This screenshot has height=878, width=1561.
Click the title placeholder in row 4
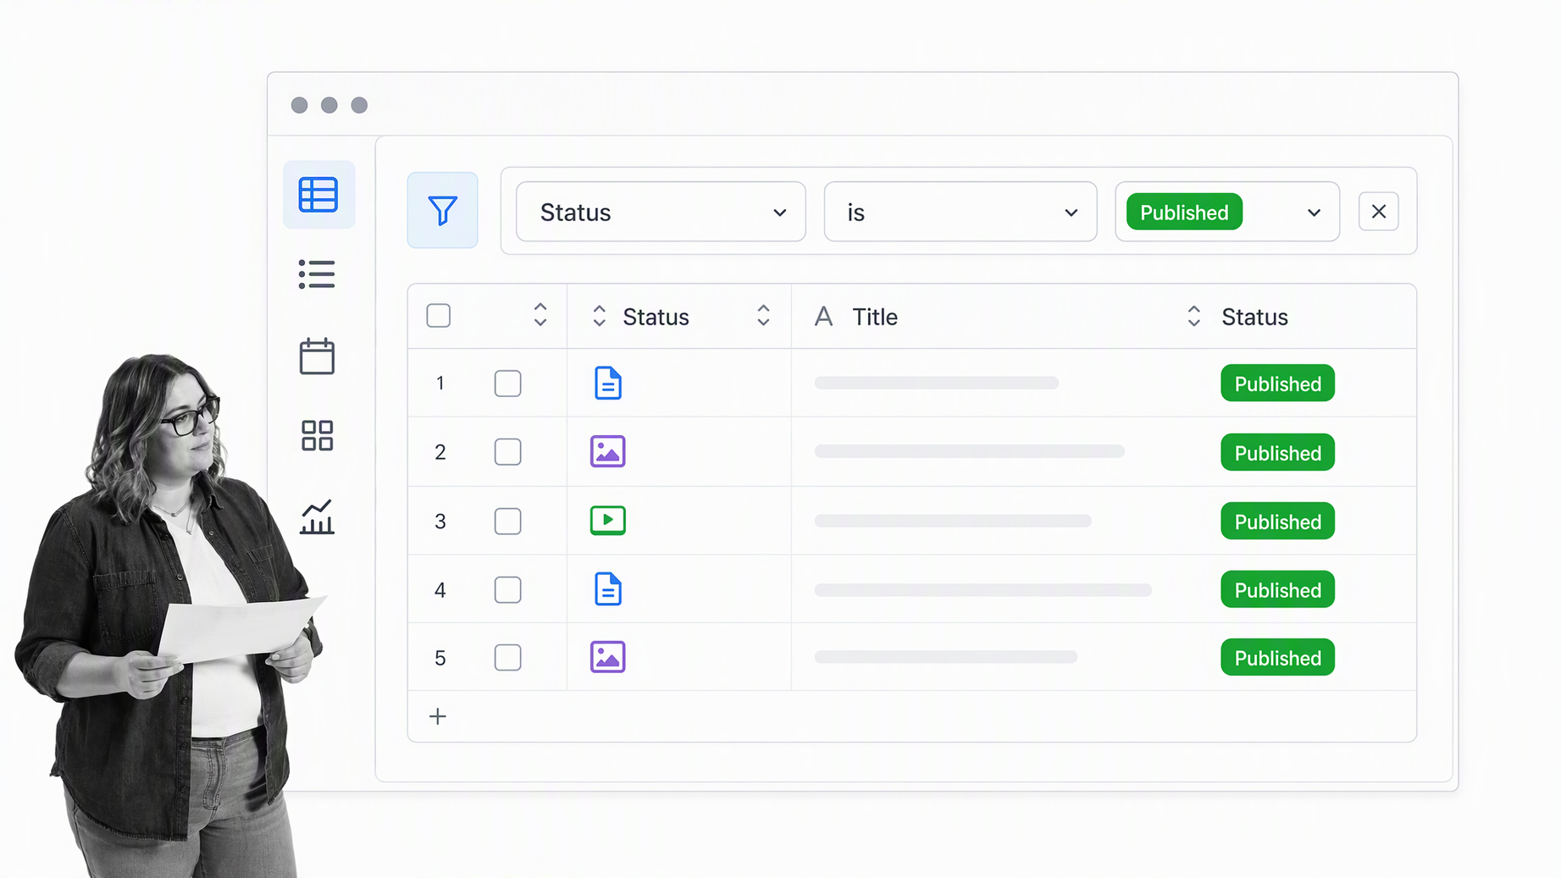983,590
